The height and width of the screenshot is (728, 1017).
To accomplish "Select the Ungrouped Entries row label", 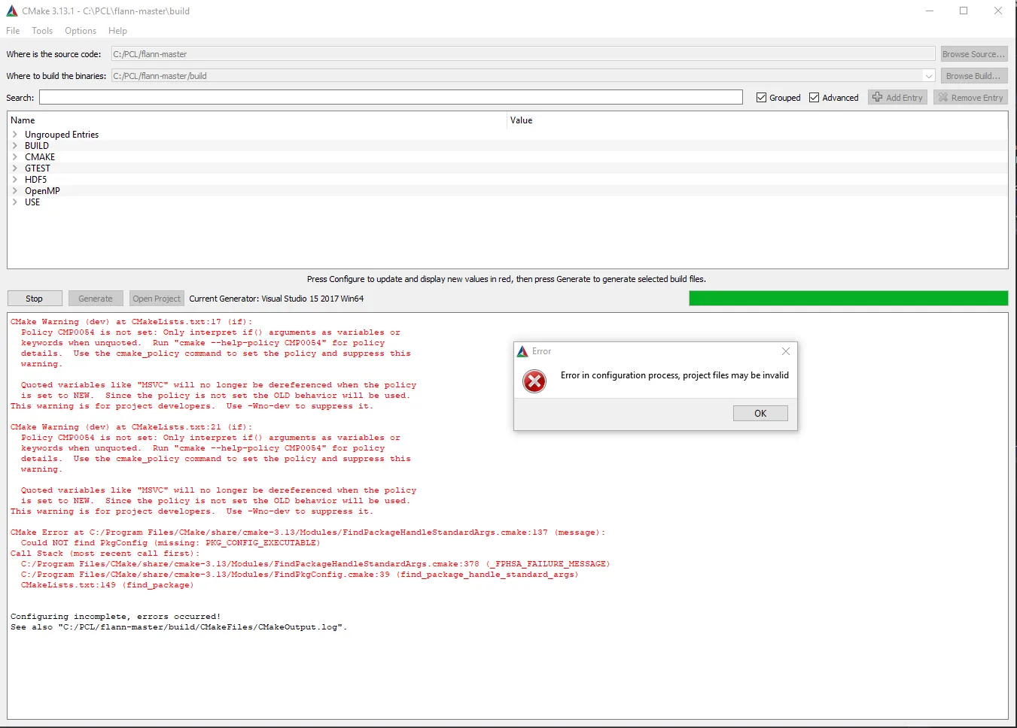I will click(62, 135).
